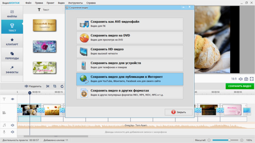The width and height of the screenshot is (255, 143).
Task: Select the Текст sidebar section
Action: tap(12, 27)
